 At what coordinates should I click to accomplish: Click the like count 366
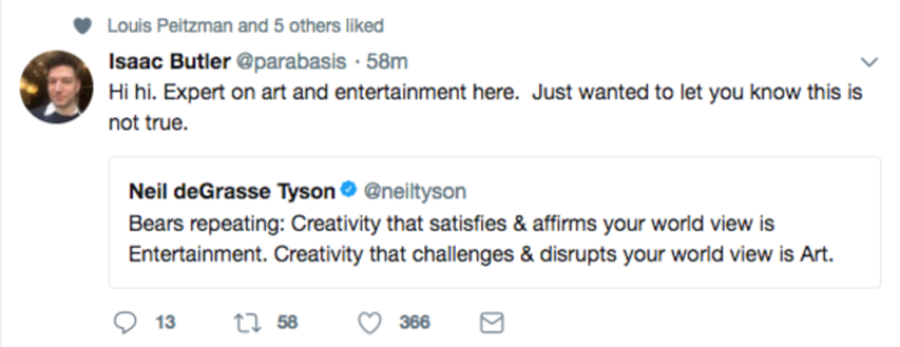click(x=415, y=323)
